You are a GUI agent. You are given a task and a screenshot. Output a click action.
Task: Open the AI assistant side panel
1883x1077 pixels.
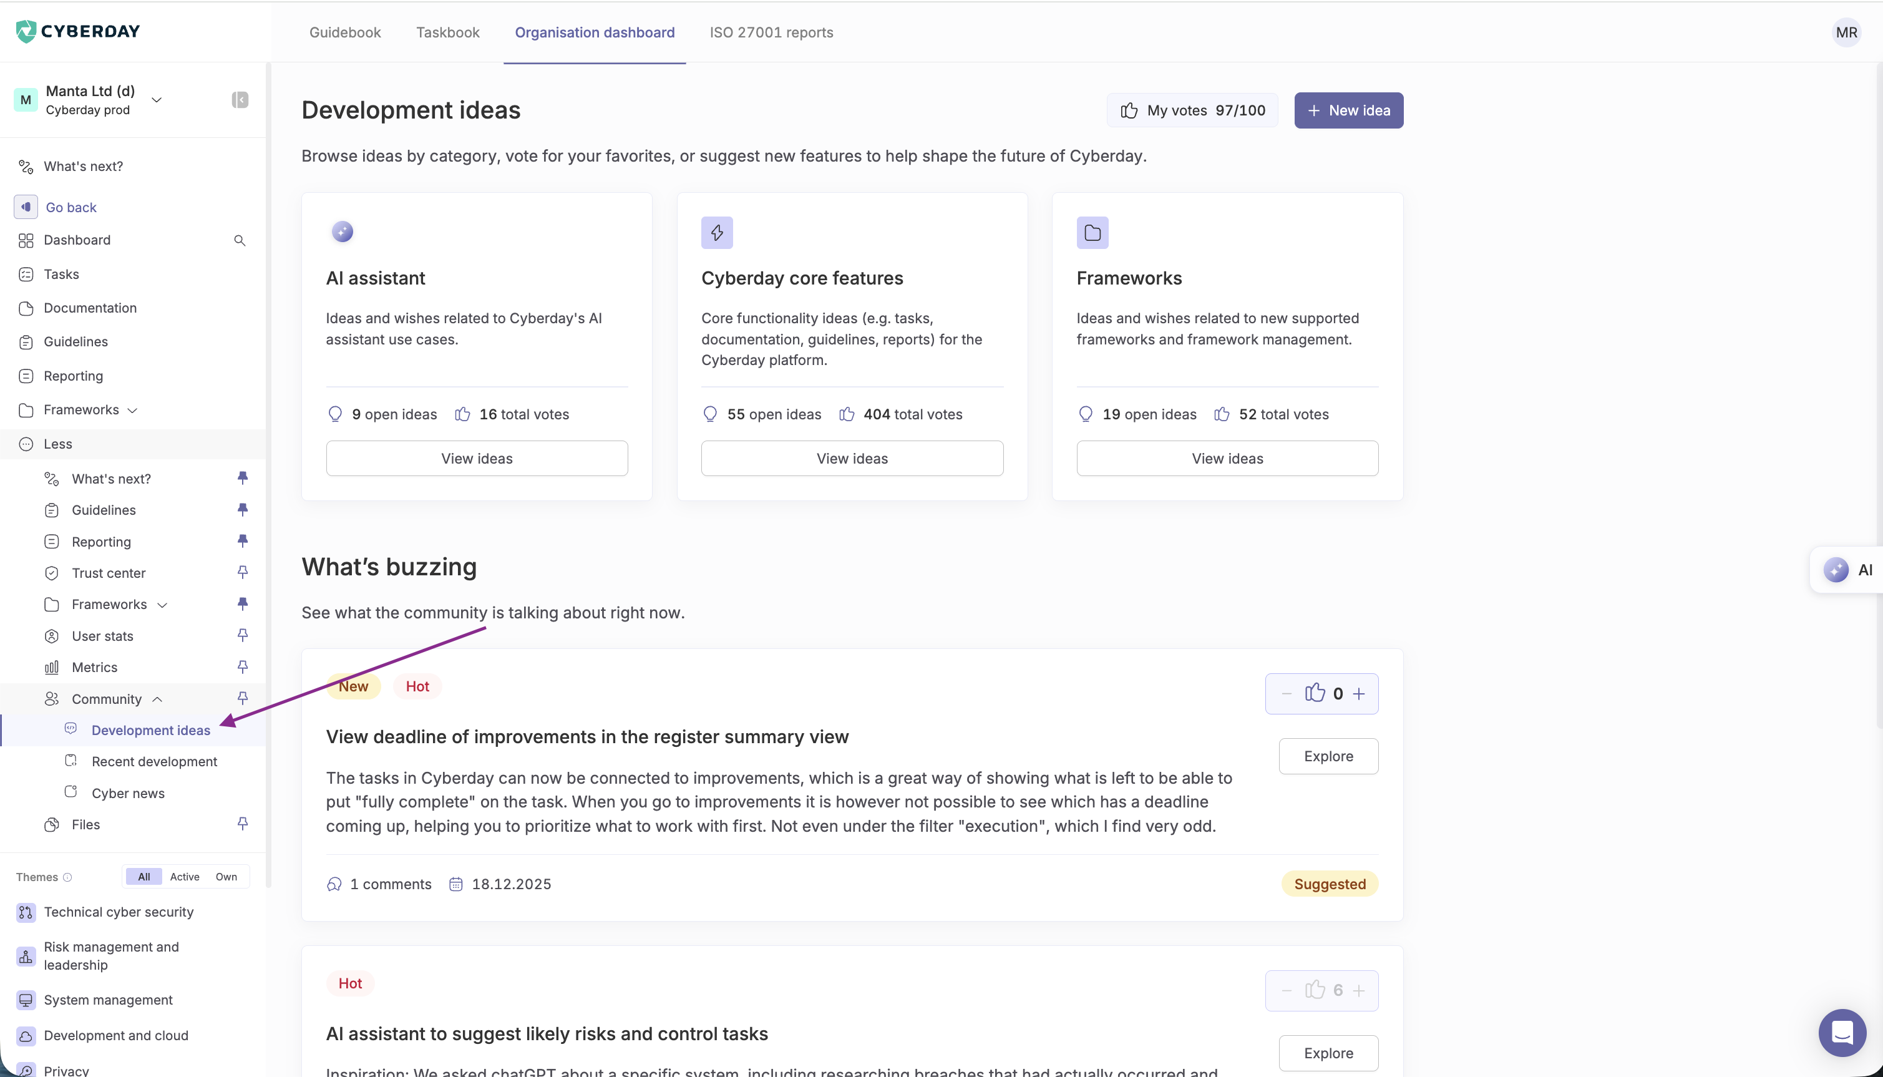pyautogui.click(x=1848, y=570)
